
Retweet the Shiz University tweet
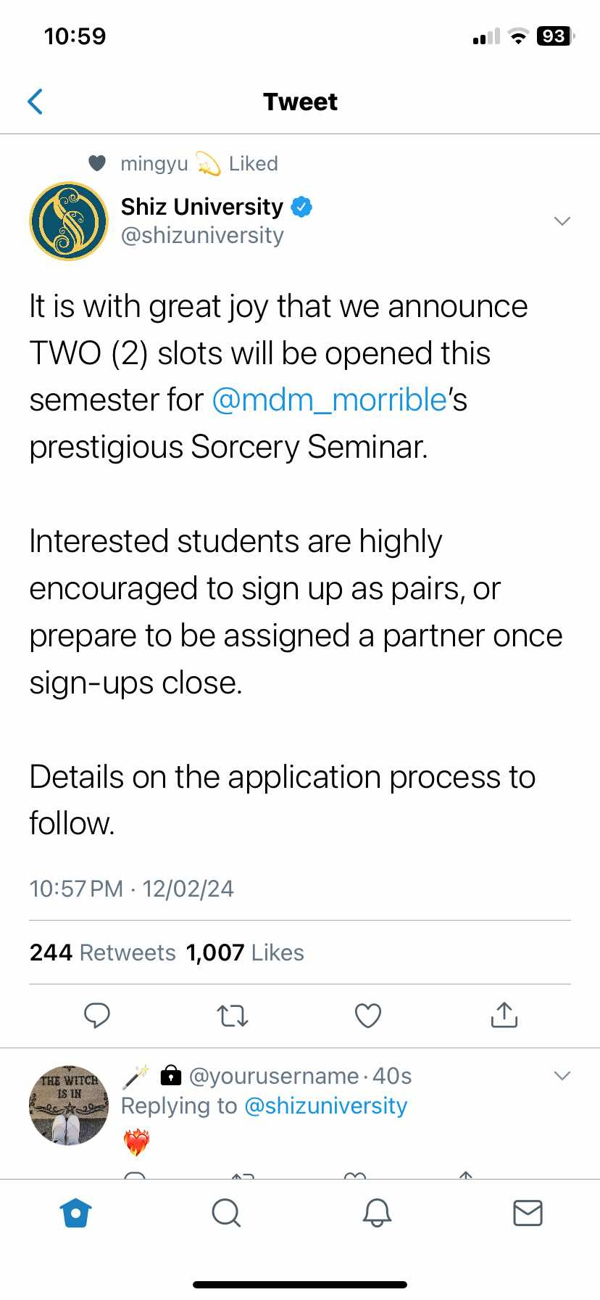coord(233,1016)
